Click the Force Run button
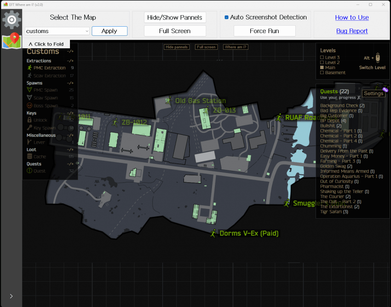The height and width of the screenshot is (307, 391). (264, 31)
